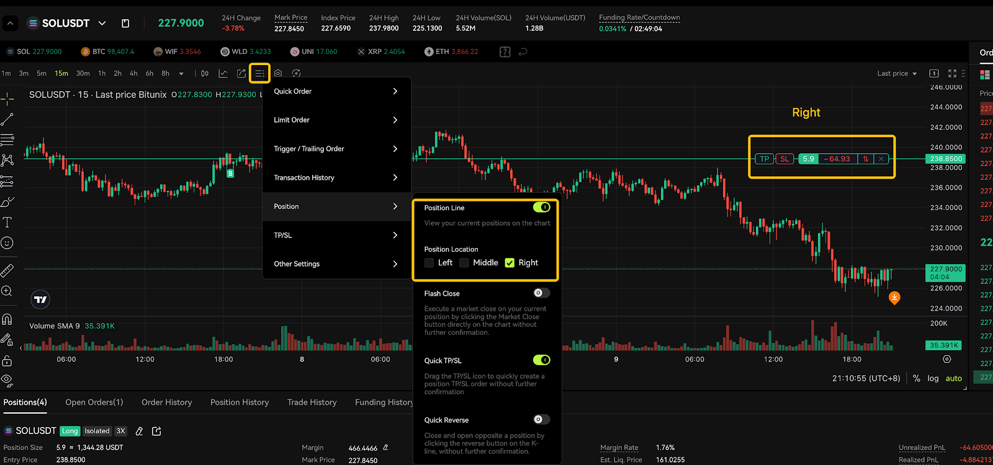993x465 pixels.
Task: Enter fullscreen chart mode
Action: (952, 73)
